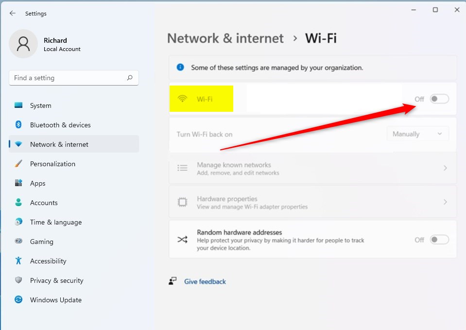Click the back arrow in Settings
The height and width of the screenshot is (330, 466).
(13, 14)
